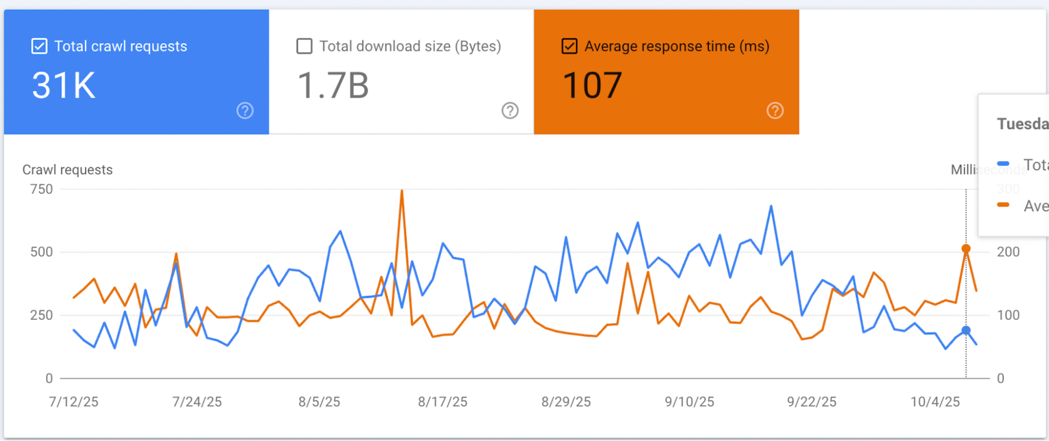The image size is (1049, 441).
Task: Click the 7/24/25 date label
Action: pos(197,402)
